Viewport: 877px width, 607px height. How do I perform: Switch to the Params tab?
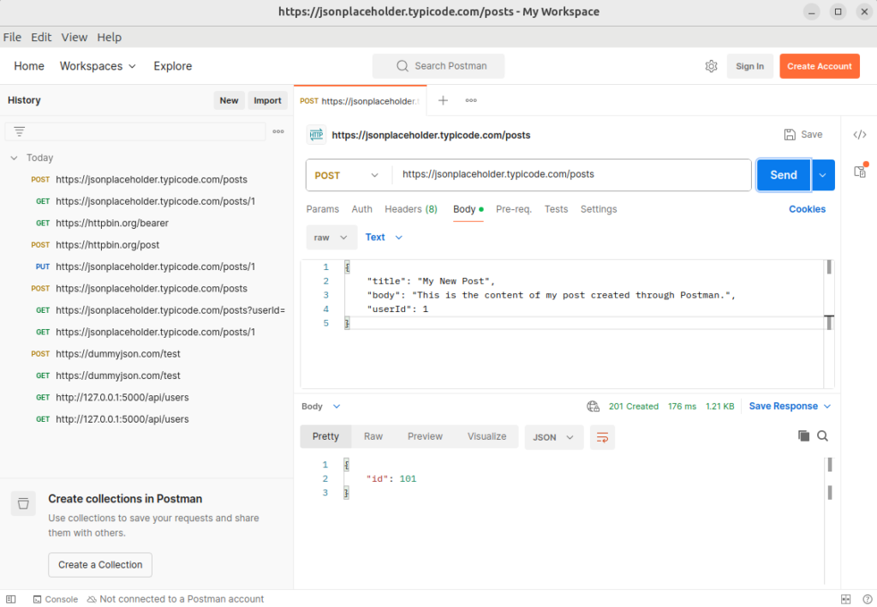323,209
